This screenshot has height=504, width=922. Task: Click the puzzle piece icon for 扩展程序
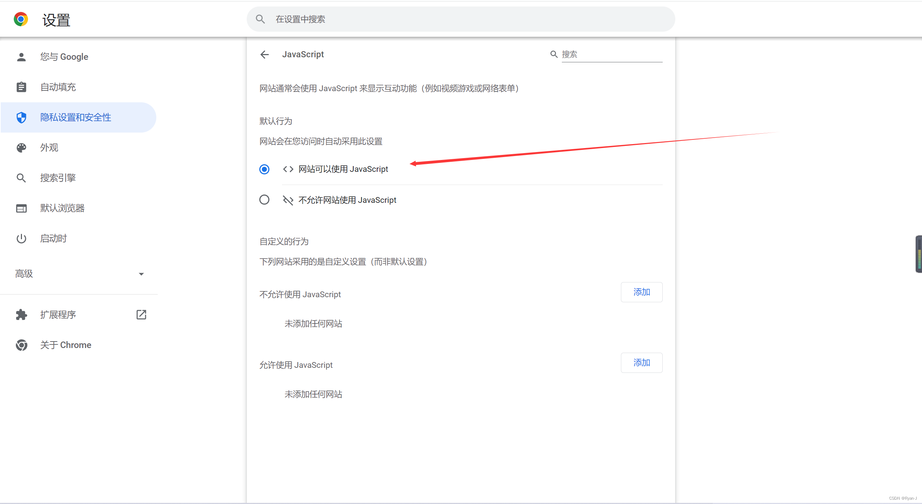(x=21, y=315)
